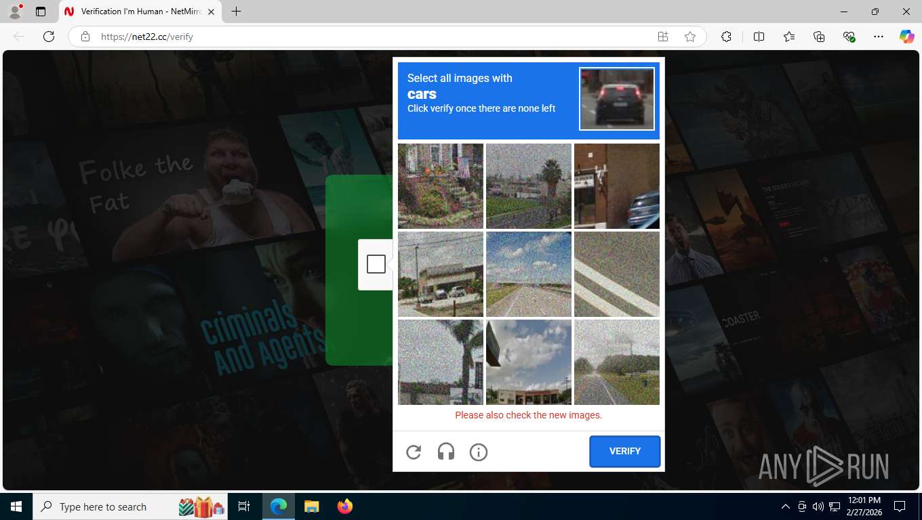
Task: Select the tile with the empty road and clouds
Action: pos(529,274)
